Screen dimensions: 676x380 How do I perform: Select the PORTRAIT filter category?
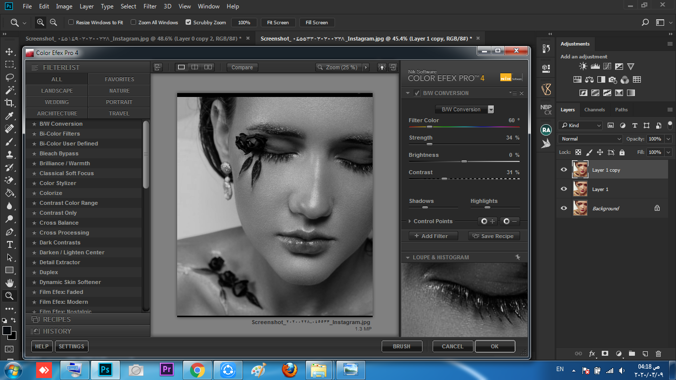pos(119,102)
